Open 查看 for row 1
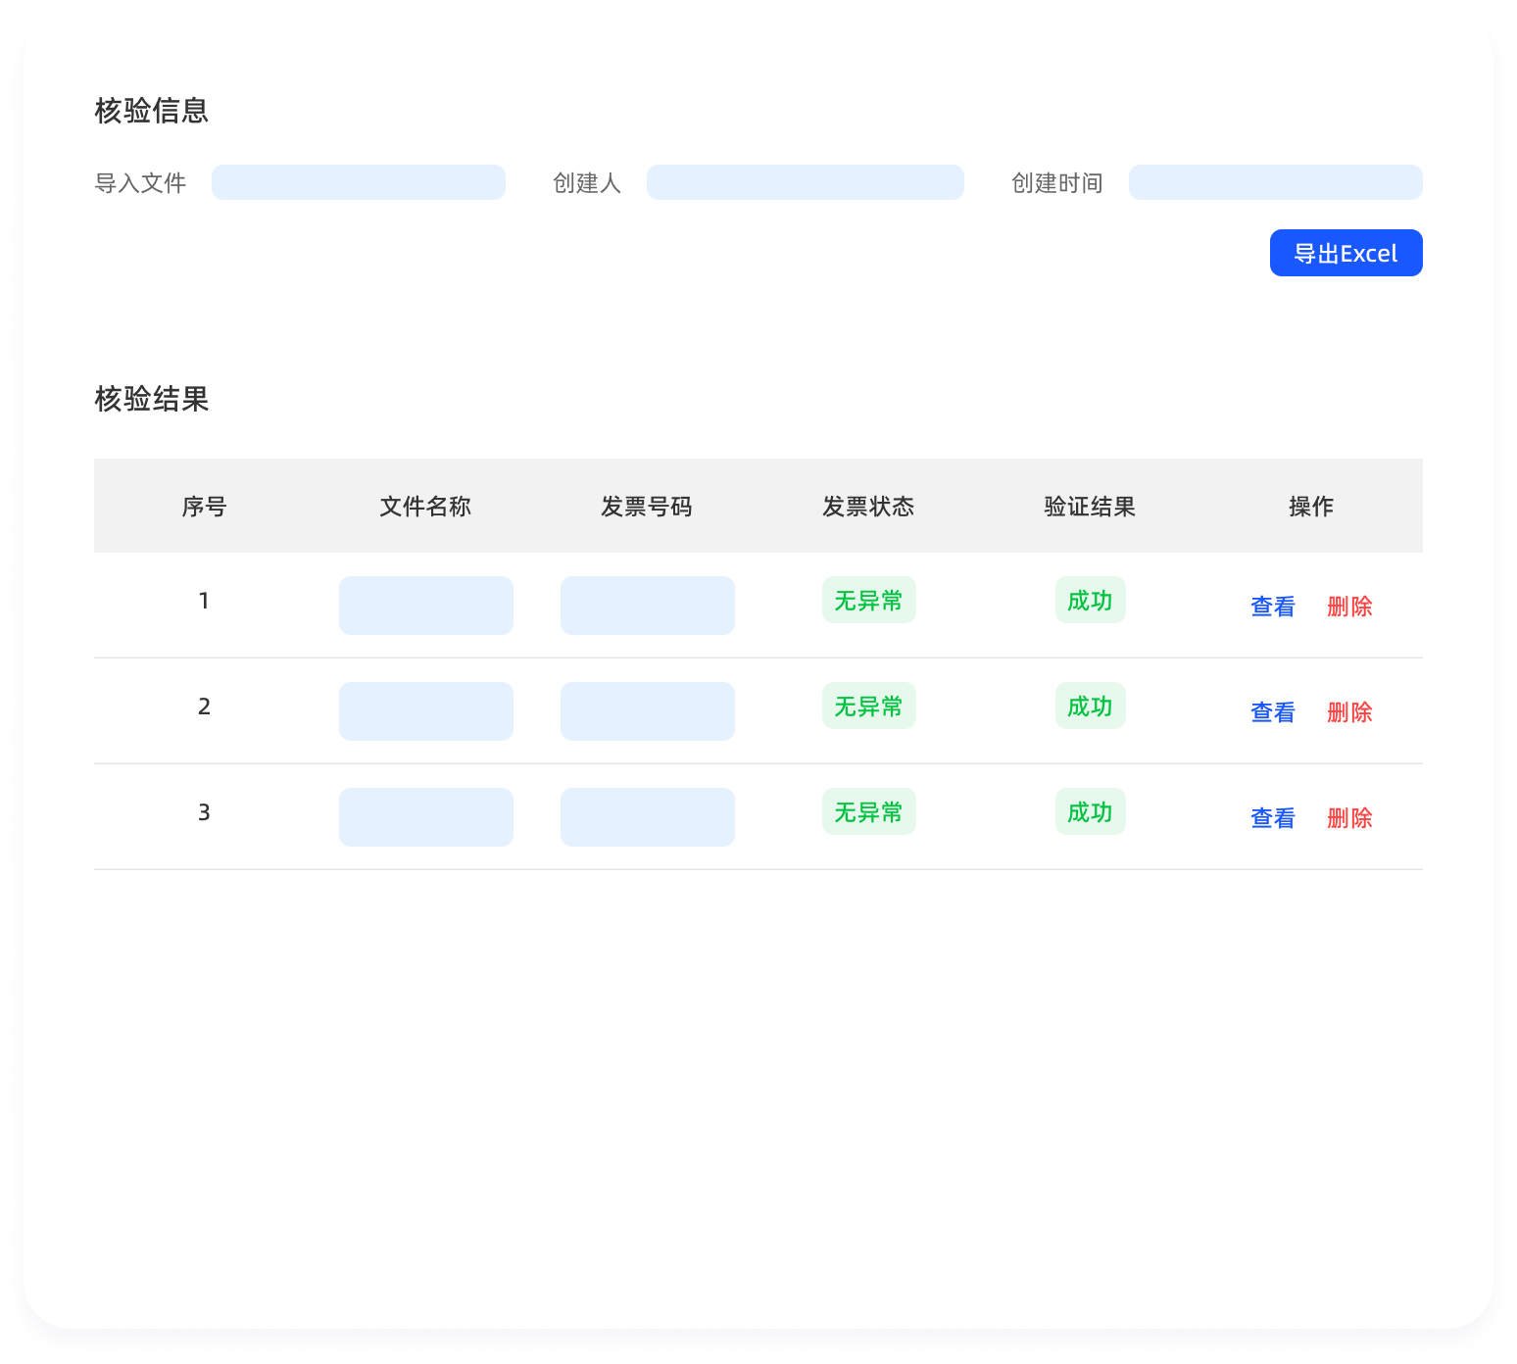 (1272, 607)
